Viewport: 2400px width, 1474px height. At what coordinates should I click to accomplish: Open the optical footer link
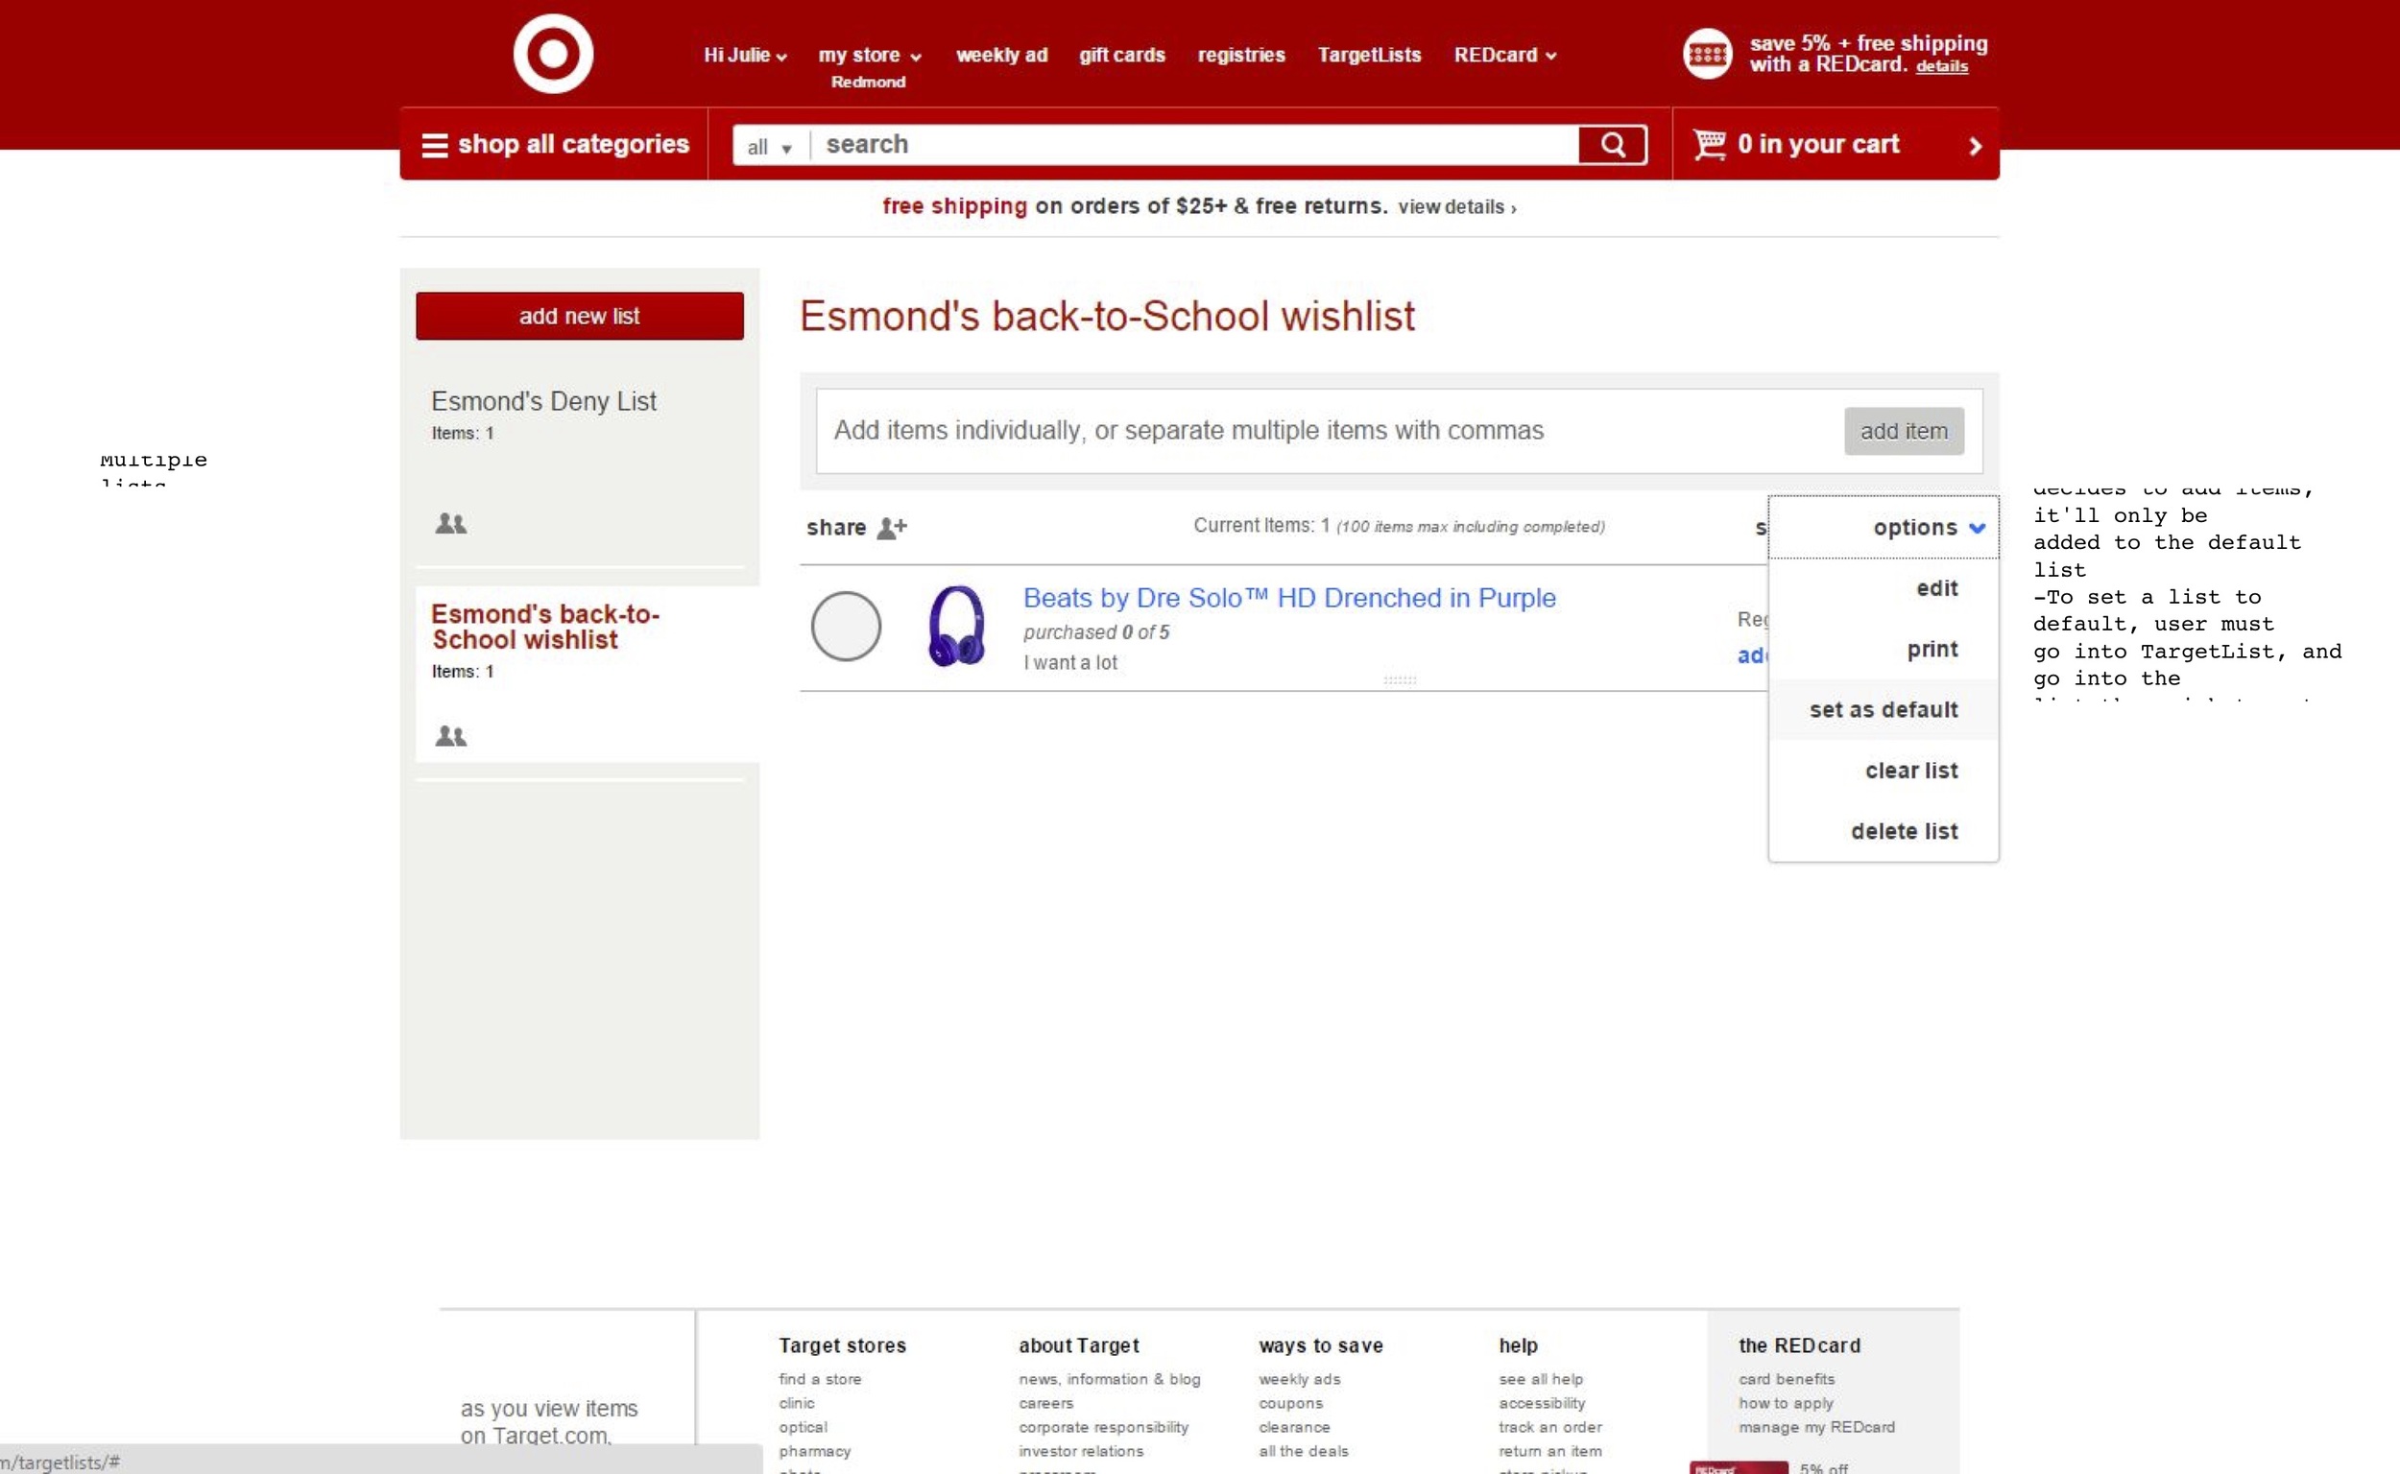tap(803, 1427)
